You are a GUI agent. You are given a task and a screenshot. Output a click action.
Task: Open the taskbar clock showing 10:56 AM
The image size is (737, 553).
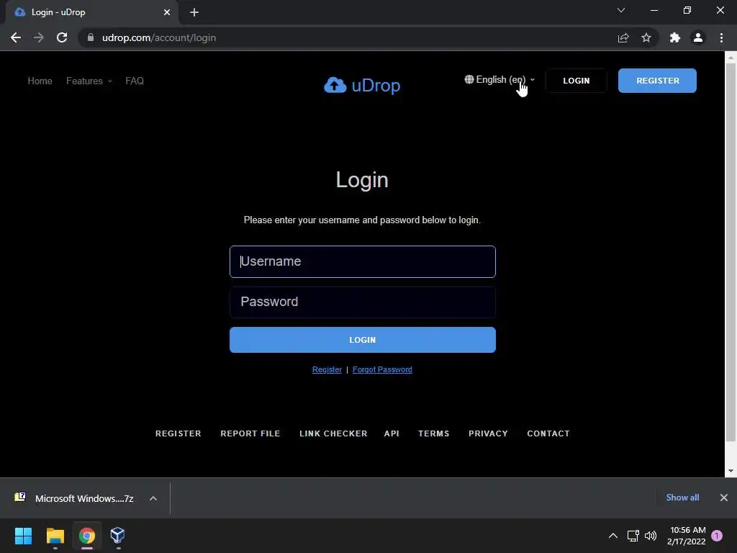686,536
